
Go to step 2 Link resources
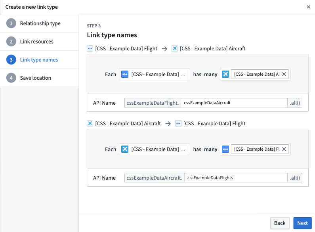39,42
